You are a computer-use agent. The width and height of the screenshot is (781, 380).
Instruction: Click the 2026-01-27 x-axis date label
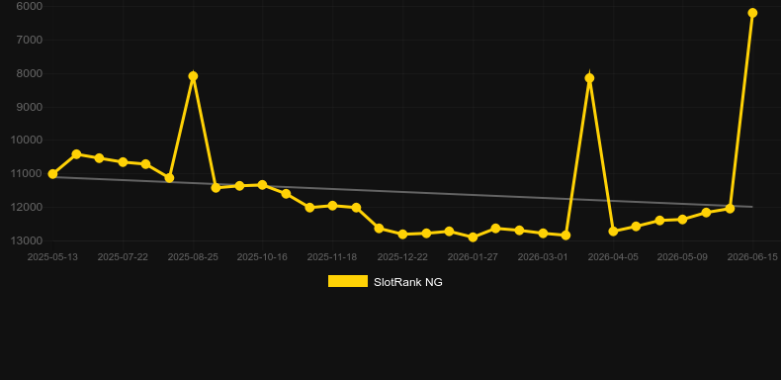[473, 257]
